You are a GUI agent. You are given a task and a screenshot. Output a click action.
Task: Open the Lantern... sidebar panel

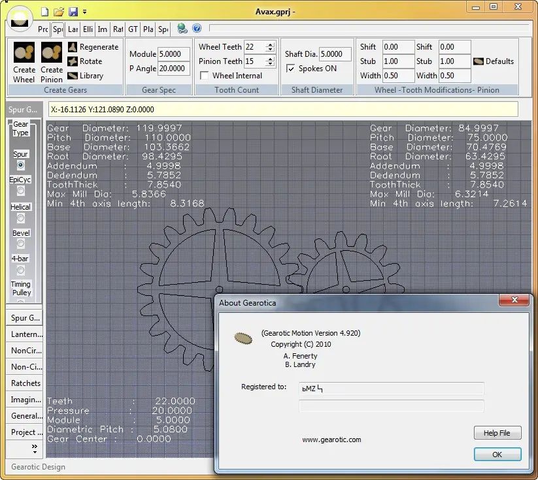coord(24,334)
